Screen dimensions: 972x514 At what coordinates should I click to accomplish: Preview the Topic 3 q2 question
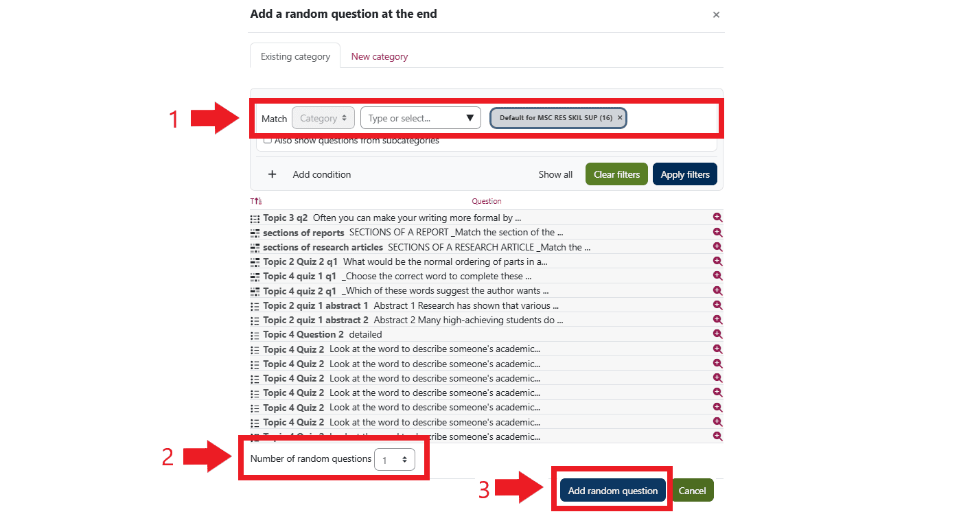point(717,218)
